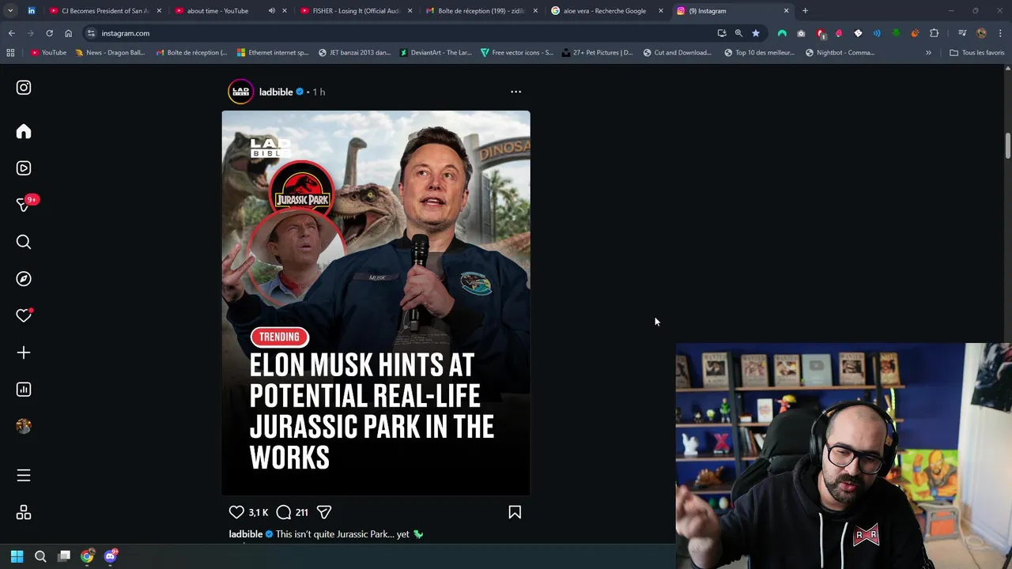
Task: Open Messages with 9+ badge
Action: pos(24,205)
